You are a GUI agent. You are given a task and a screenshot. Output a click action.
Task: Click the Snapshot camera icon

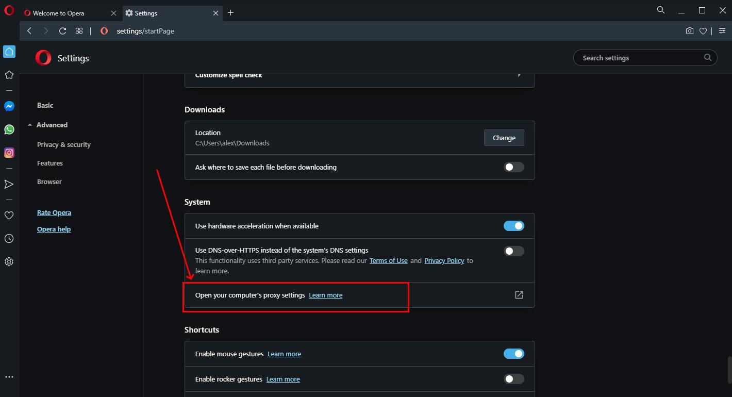coord(690,31)
